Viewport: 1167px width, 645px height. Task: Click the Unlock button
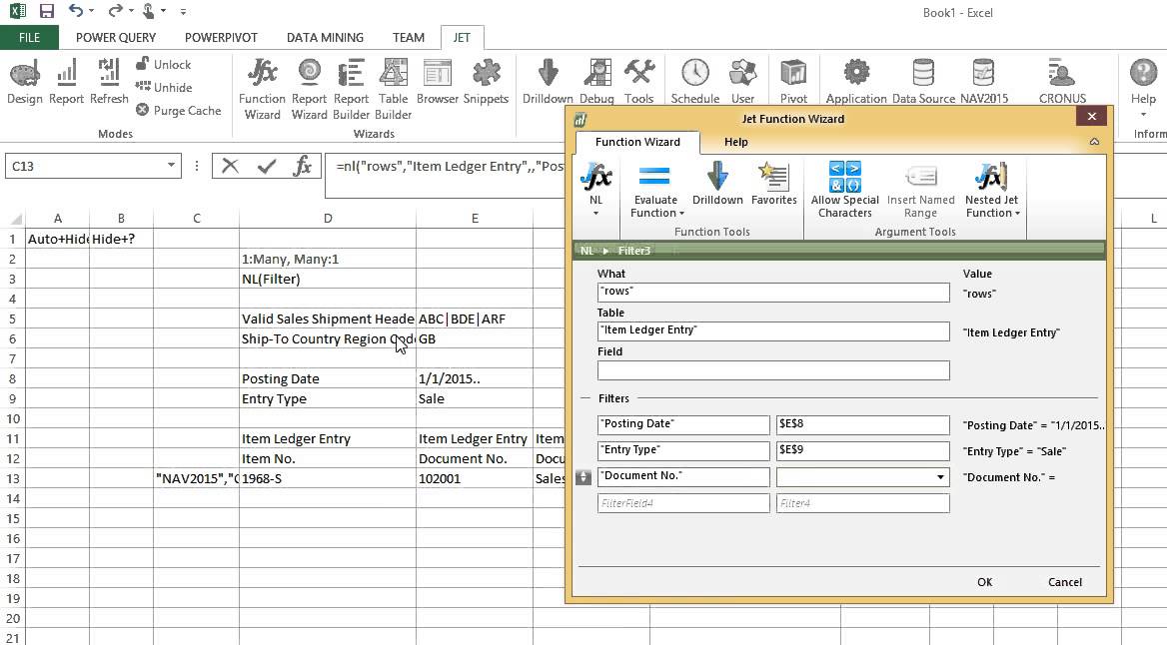[164, 65]
